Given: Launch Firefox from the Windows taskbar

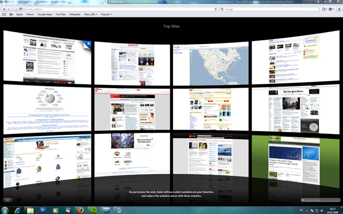Looking at the screenshot, I should (x=81, y=210).
